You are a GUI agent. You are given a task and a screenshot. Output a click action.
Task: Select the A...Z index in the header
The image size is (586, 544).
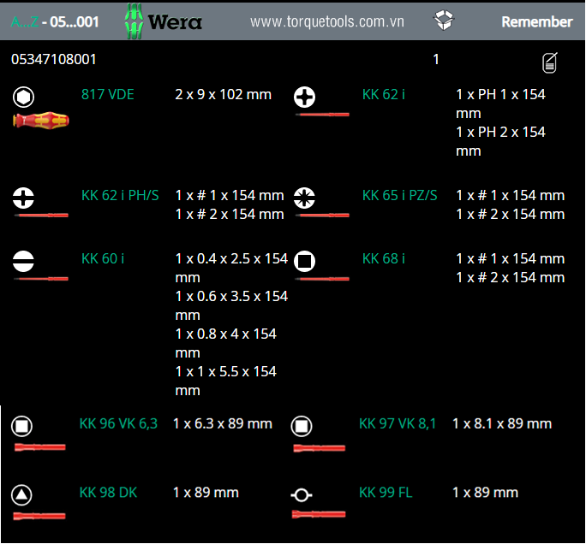23,21
